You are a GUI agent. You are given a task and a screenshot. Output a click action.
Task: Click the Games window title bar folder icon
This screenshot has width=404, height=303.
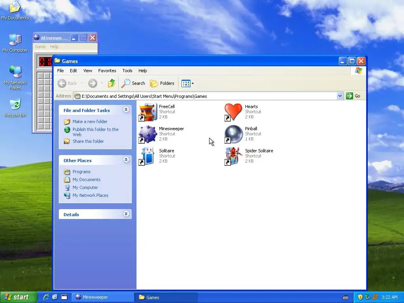(57, 61)
